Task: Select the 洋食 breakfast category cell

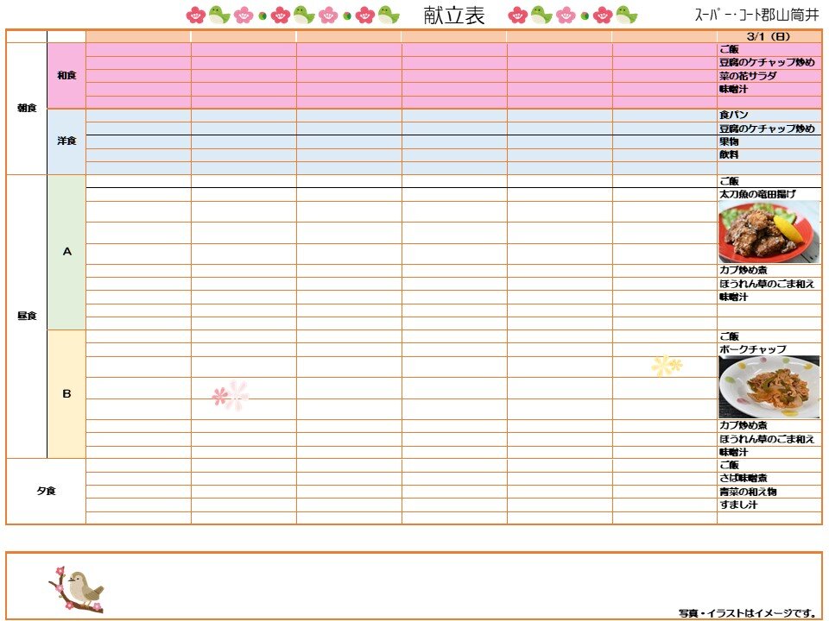Action: click(66, 141)
